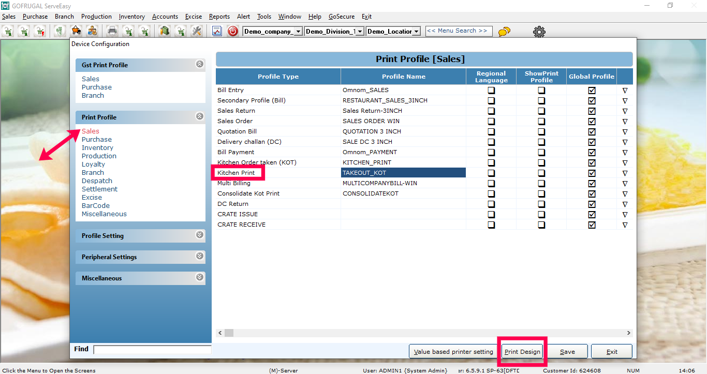This screenshot has height=374, width=707.
Task: Click the people users icon in toolbar
Action: click(x=92, y=32)
